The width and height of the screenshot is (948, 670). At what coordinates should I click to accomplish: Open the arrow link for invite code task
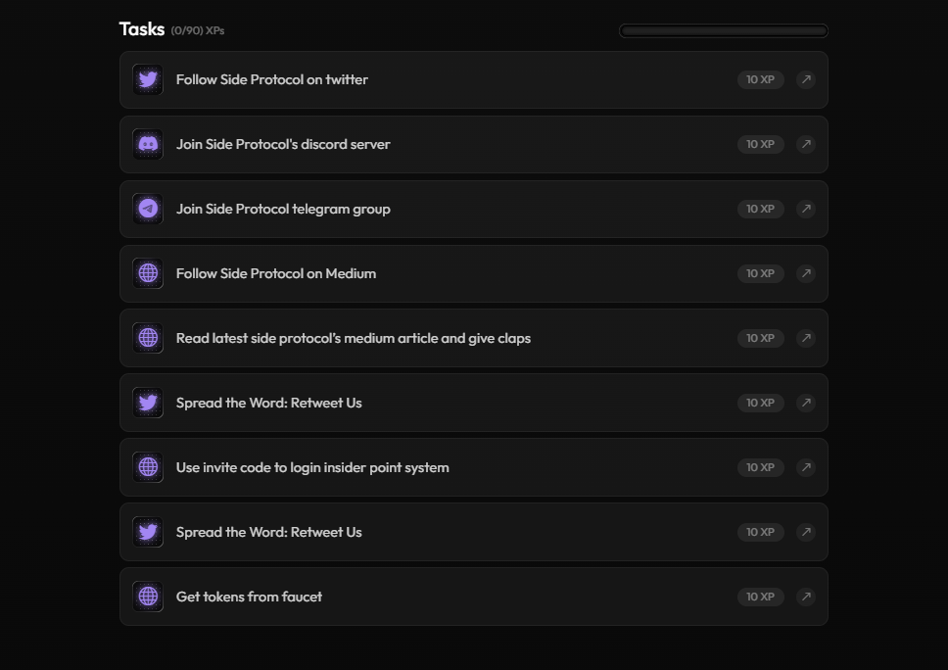pos(805,467)
